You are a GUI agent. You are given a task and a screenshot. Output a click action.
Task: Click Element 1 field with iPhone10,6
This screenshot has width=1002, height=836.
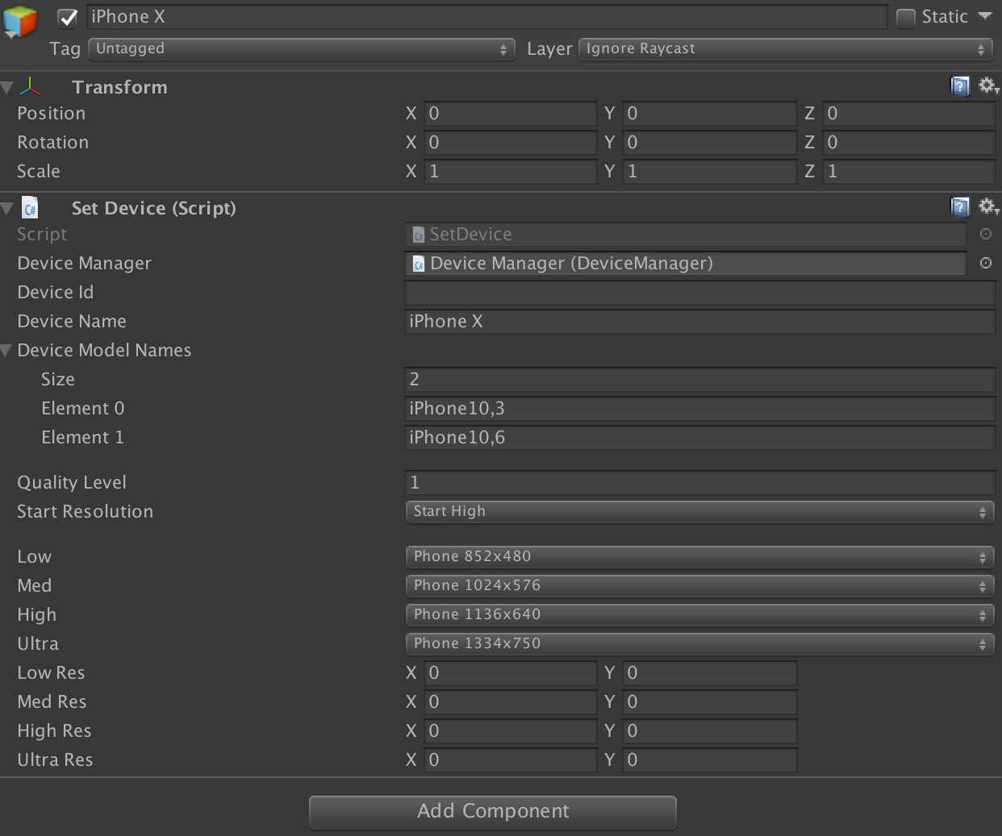click(x=700, y=438)
